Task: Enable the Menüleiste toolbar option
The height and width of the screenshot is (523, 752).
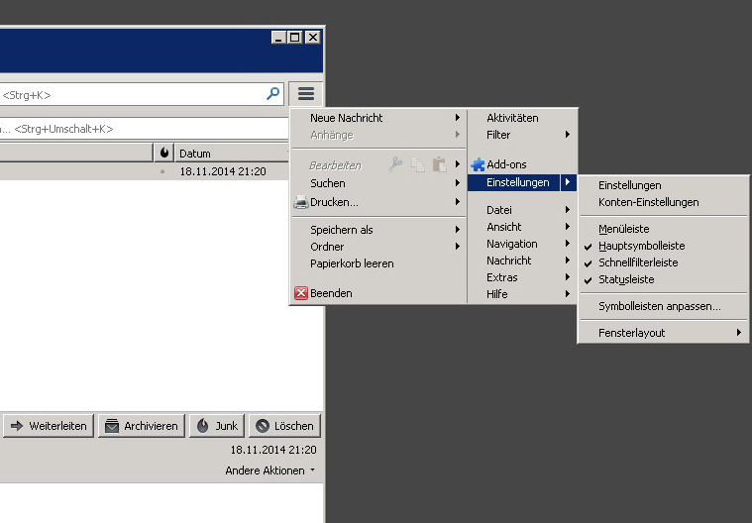Action: (623, 229)
